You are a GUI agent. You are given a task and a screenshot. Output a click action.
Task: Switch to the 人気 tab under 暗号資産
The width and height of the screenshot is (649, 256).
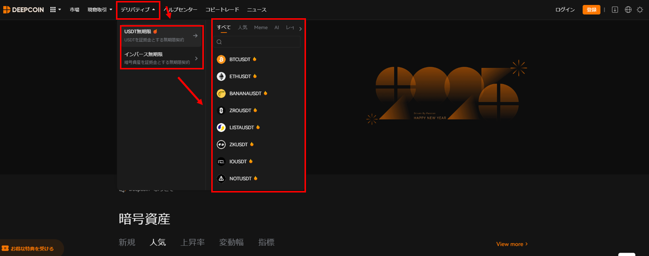tap(158, 242)
